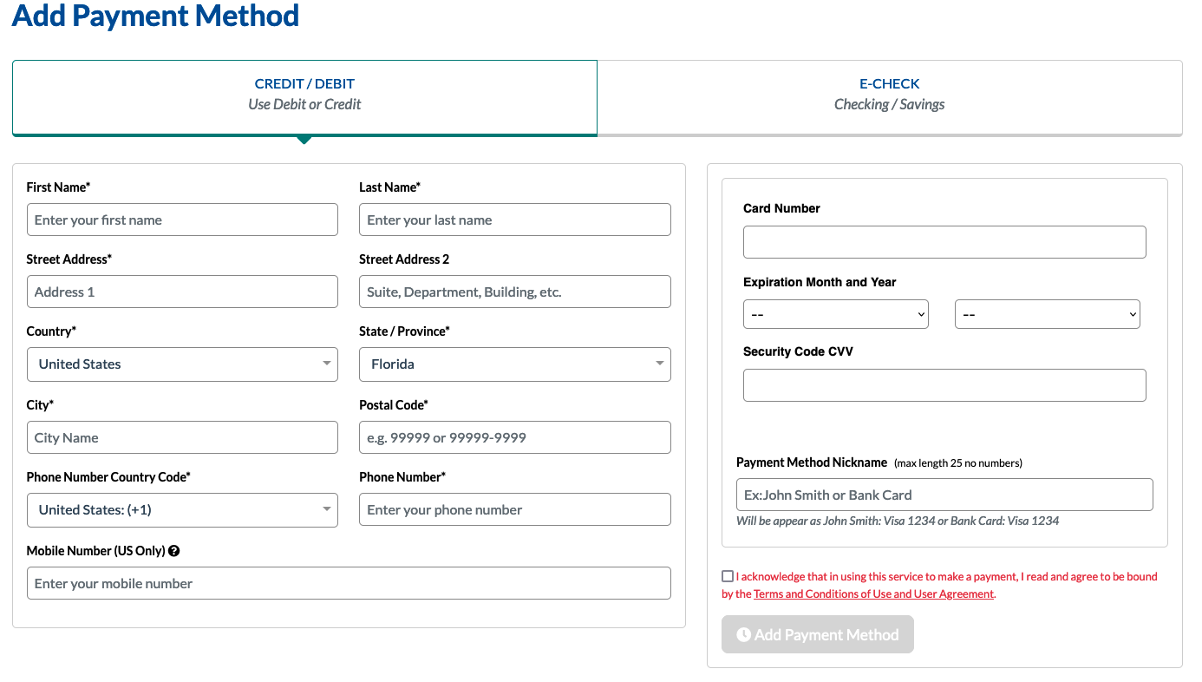Open the Terms and Conditions link
1202x682 pixels.
[874, 593]
